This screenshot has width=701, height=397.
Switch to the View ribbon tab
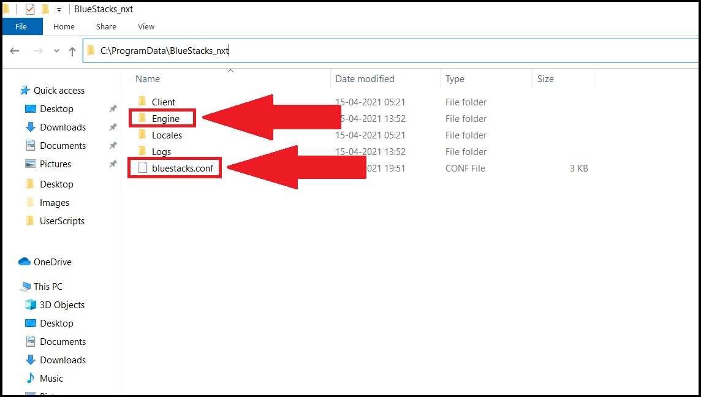[146, 27]
